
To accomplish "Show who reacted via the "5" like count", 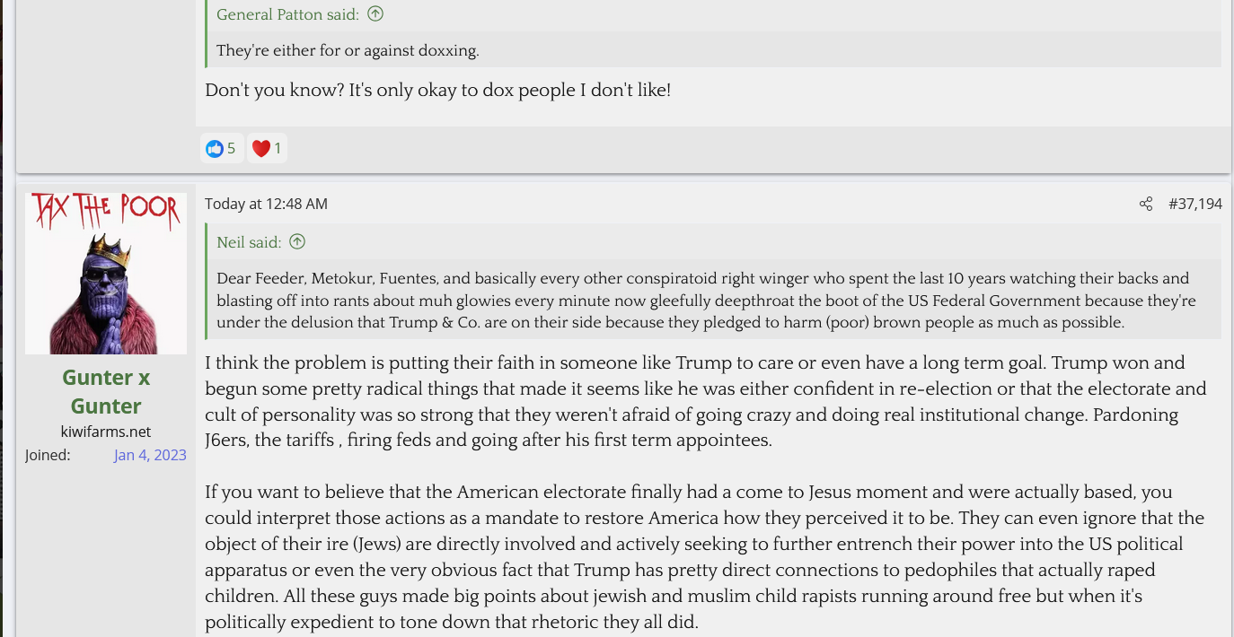I will (x=232, y=149).
